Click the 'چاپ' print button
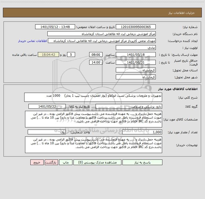 point(66,162)
